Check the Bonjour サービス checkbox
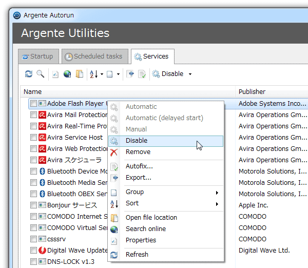Screen dimensions: 308x268 coord(33,205)
